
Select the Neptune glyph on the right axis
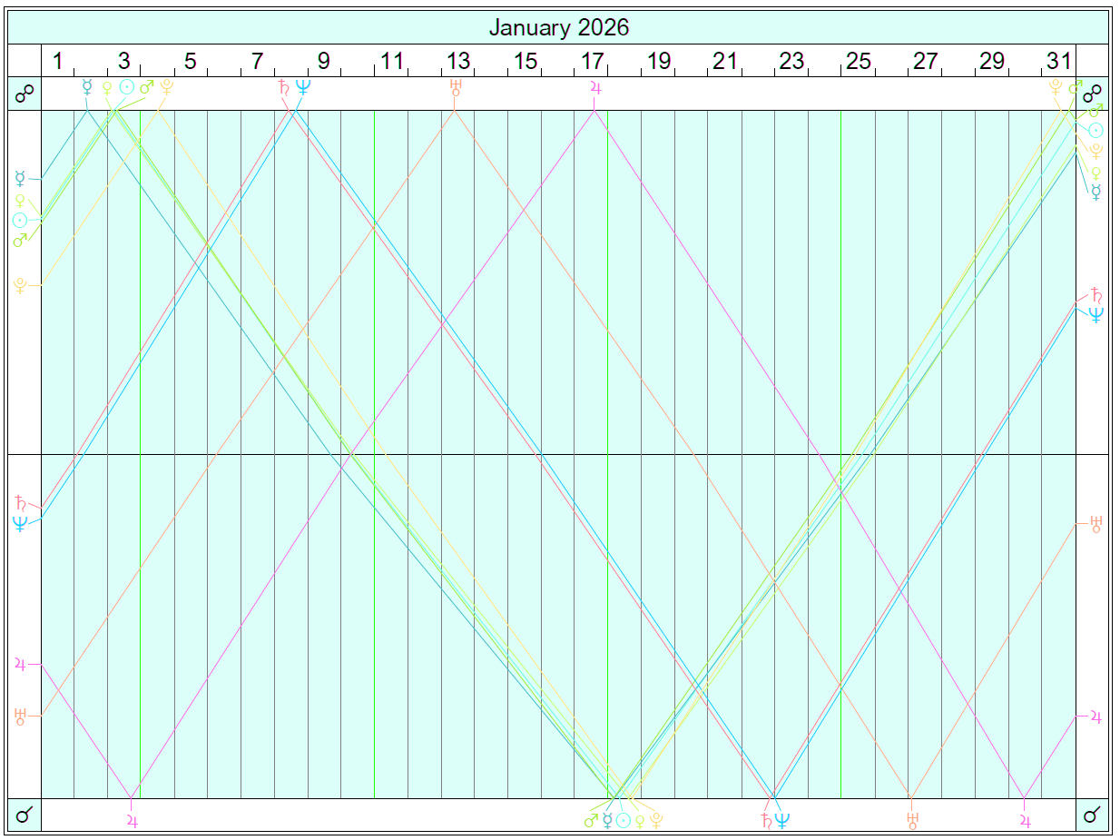coord(1096,314)
